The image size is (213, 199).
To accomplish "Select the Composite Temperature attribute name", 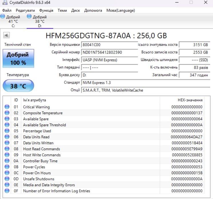I will point(43,113).
